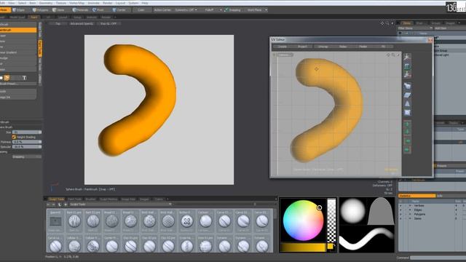Open the Falloff dropdown
This screenshot has height=262, width=466.
[x=213, y=9]
